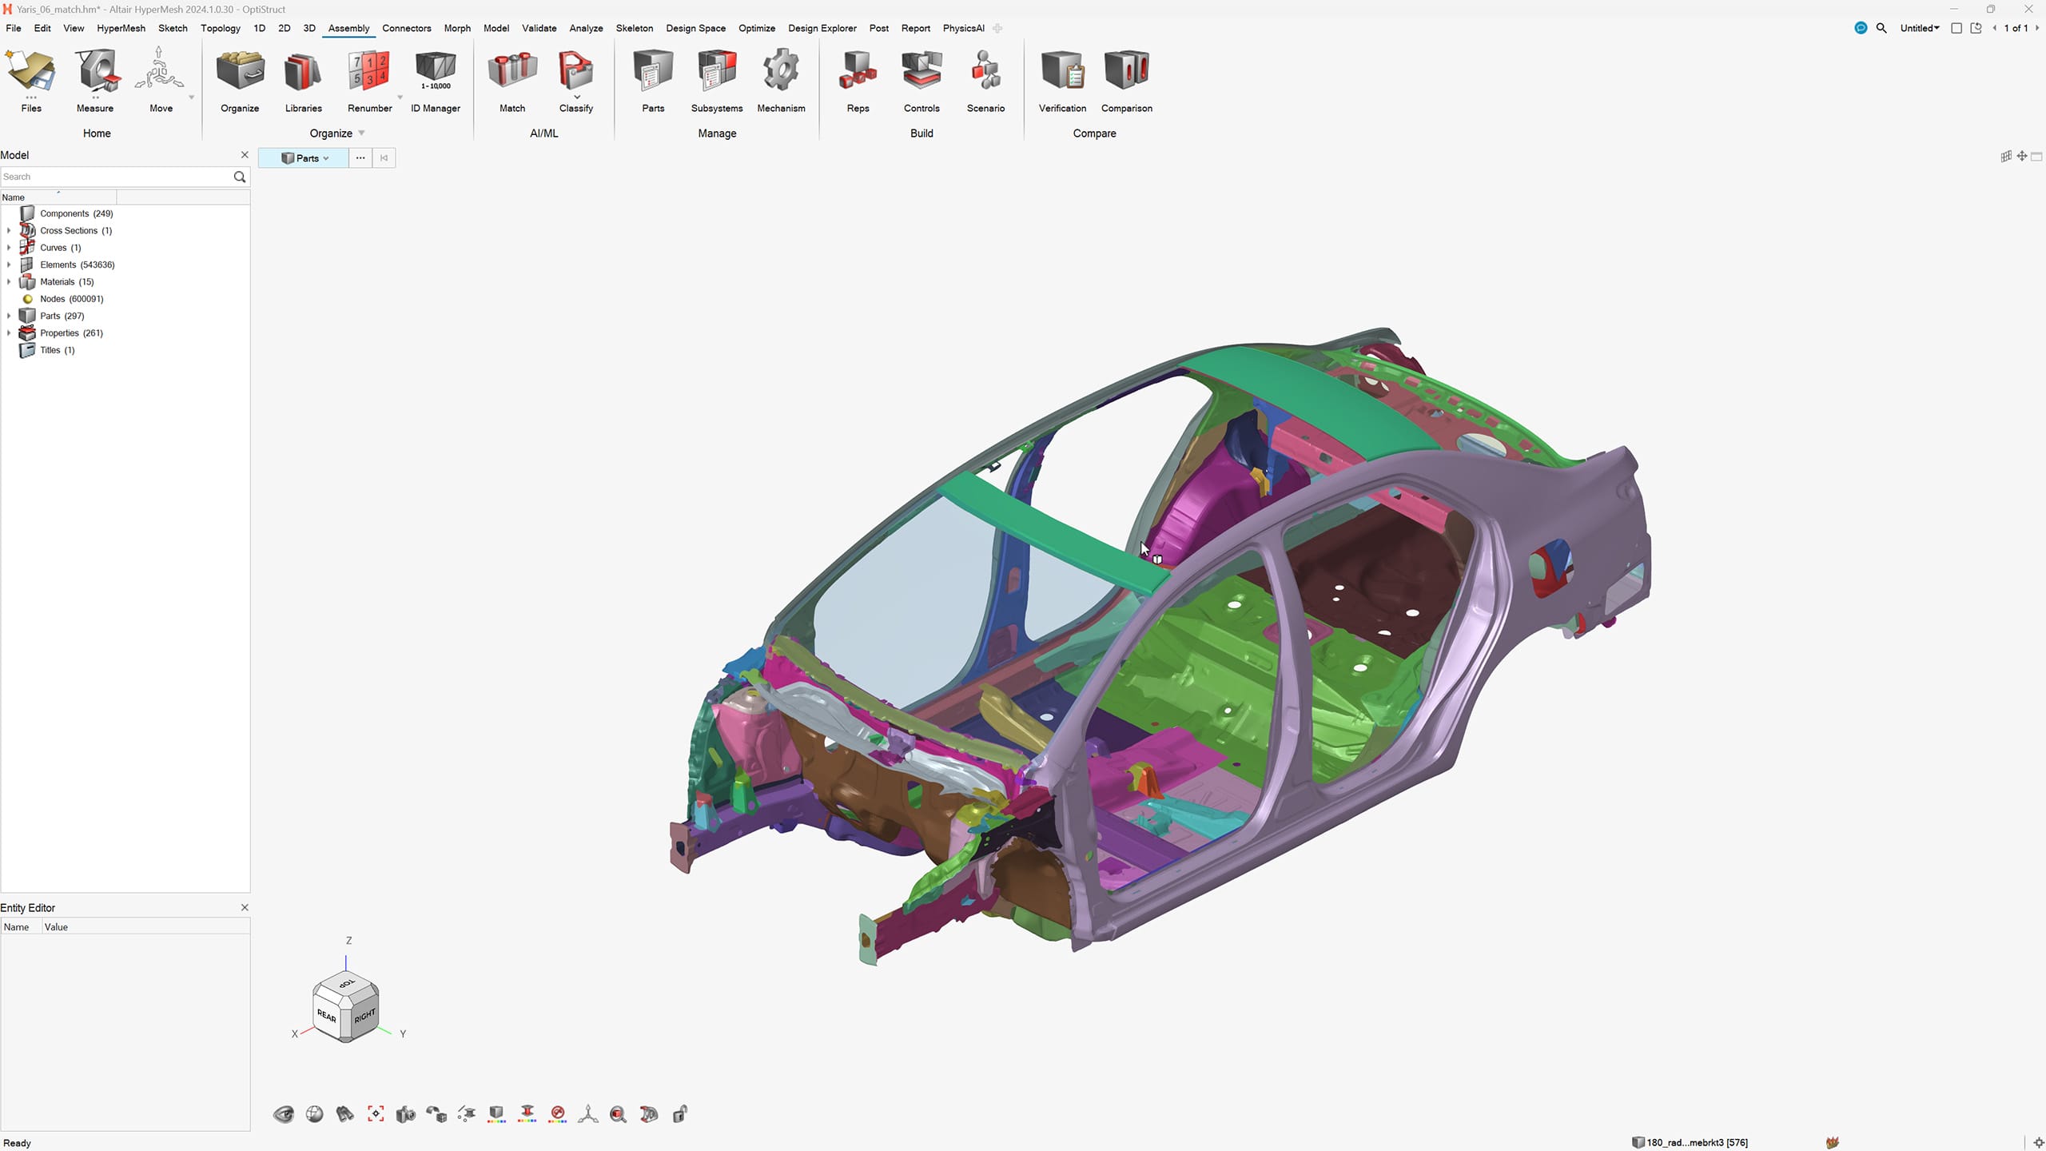This screenshot has width=2046, height=1151.
Task: Expand the Properties branch in the Model tree
Action: point(10,333)
